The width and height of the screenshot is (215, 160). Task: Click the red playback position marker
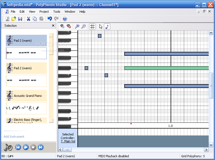(x=131, y=124)
